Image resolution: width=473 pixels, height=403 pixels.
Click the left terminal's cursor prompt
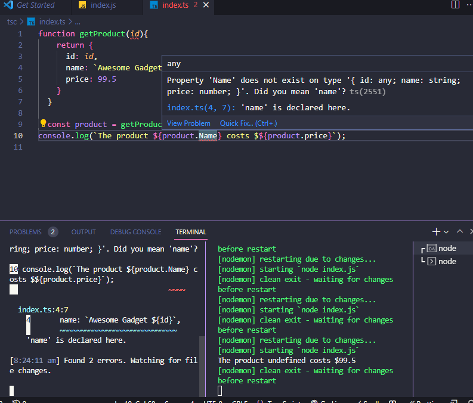[x=12, y=390]
